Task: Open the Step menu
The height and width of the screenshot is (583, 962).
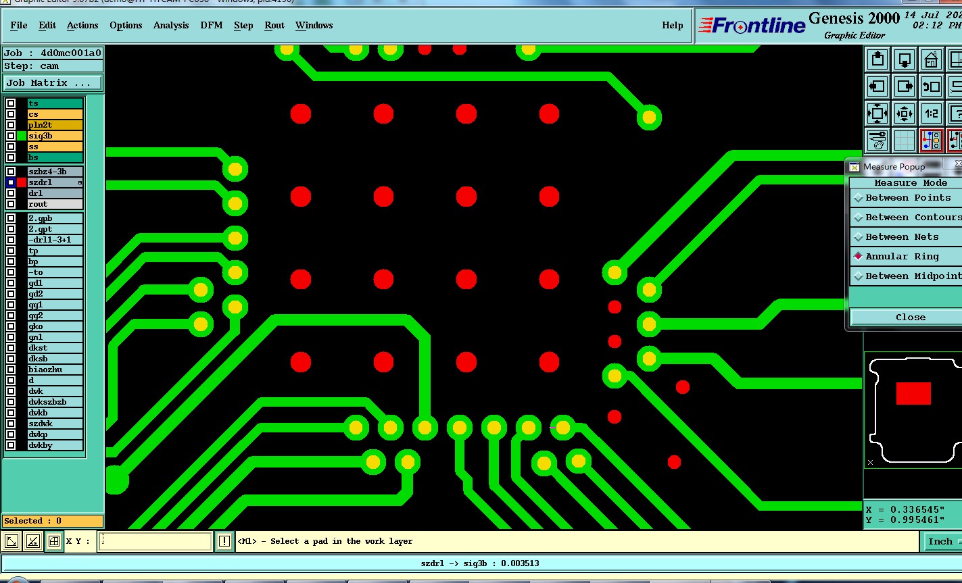Action: (243, 25)
